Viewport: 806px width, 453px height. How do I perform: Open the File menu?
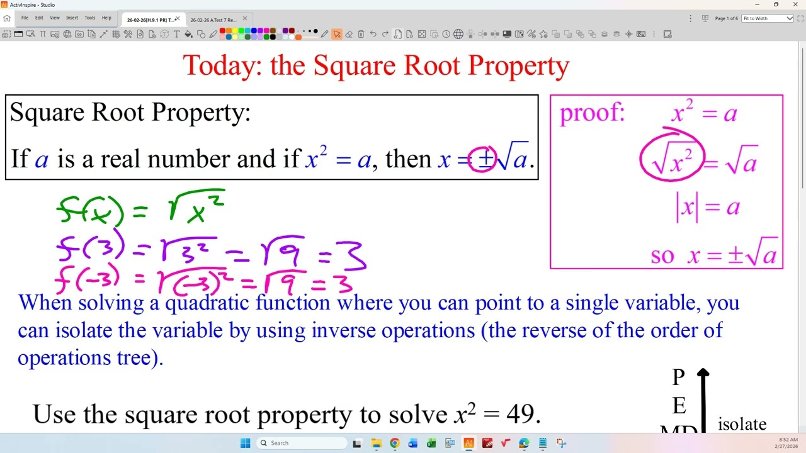(25, 18)
